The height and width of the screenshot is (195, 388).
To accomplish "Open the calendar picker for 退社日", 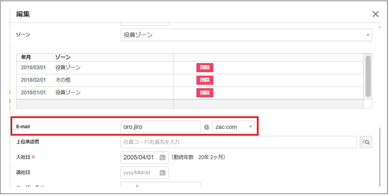I will (162, 173).
